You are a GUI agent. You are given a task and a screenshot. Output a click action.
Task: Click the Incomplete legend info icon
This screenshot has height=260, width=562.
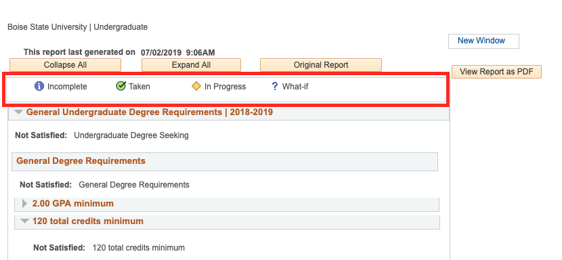39,87
